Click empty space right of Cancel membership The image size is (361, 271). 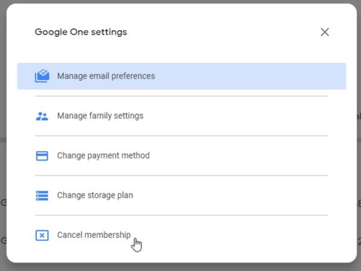click(241, 235)
